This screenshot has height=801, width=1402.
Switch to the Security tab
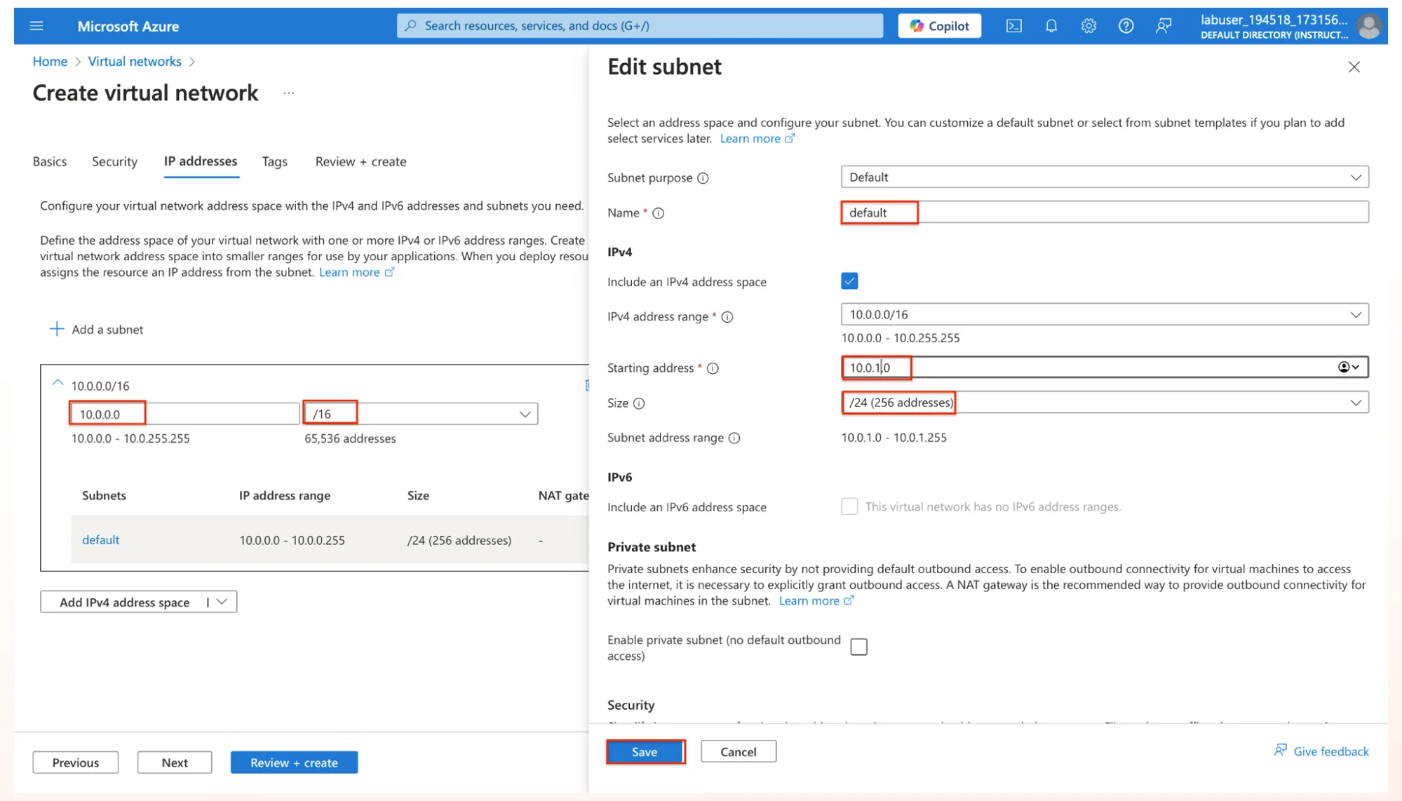(x=114, y=161)
